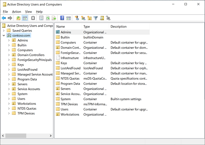Click the Servers OU icon in list
This screenshot has width=205, height=145.
click(x=58, y=89)
